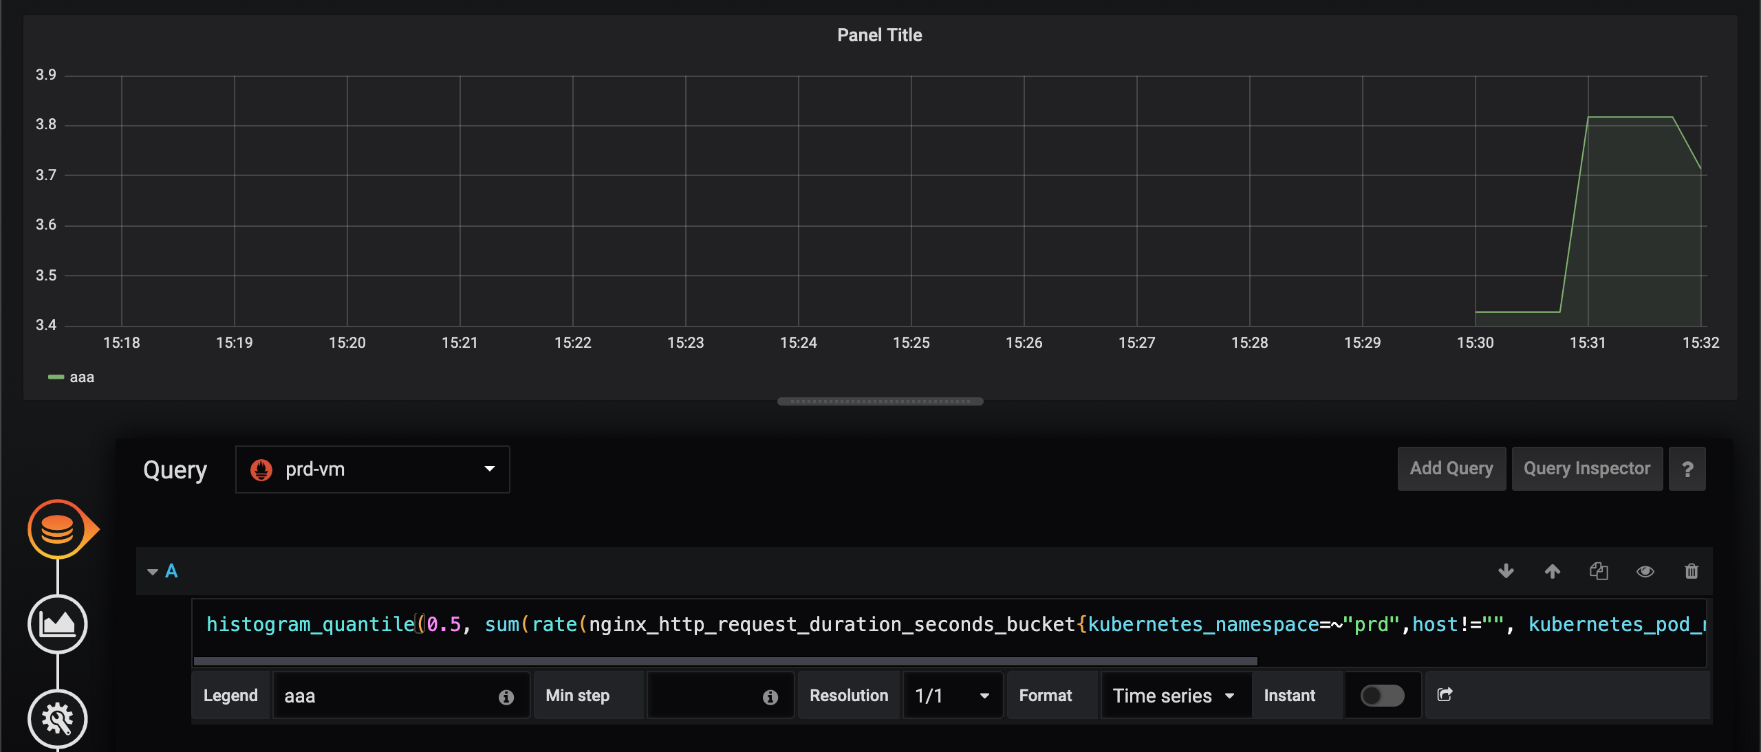Click the 15:18 time axis label
This screenshot has width=1761, height=752.
[x=121, y=342]
